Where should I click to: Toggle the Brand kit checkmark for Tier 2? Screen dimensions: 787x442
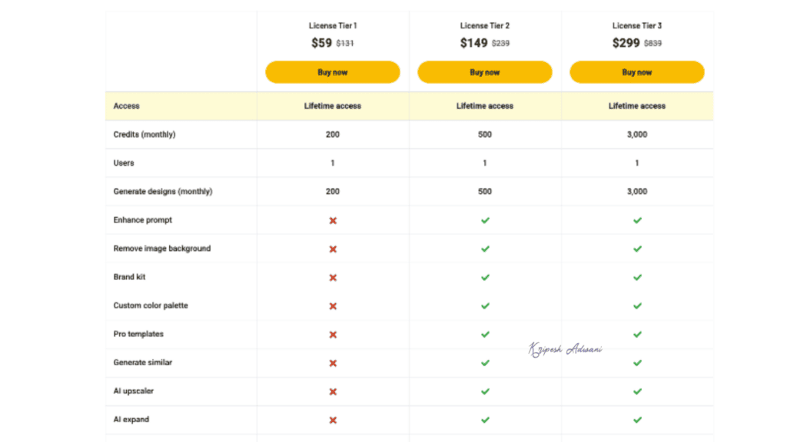point(484,277)
